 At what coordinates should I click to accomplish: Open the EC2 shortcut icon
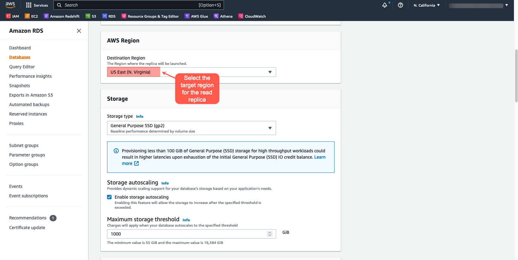(27, 16)
